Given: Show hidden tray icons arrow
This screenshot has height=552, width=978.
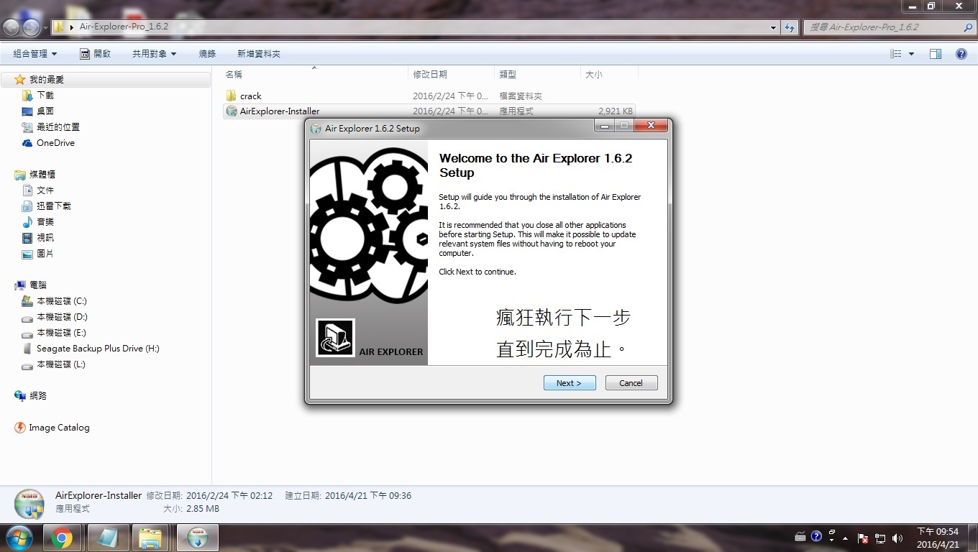Looking at the screenshot, I should [x=845, y=538].
